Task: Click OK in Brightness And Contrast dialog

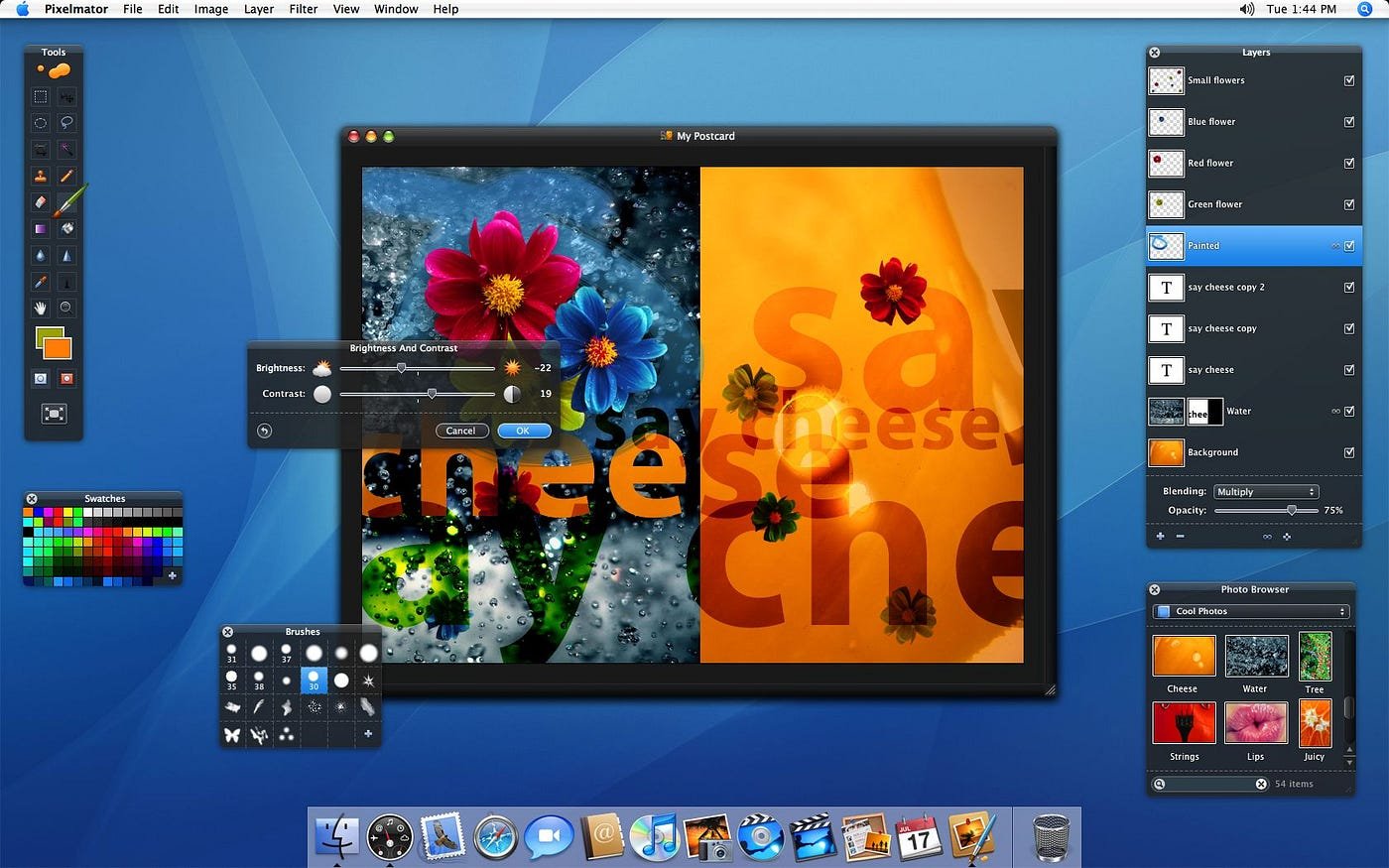Action: (524, 431)
